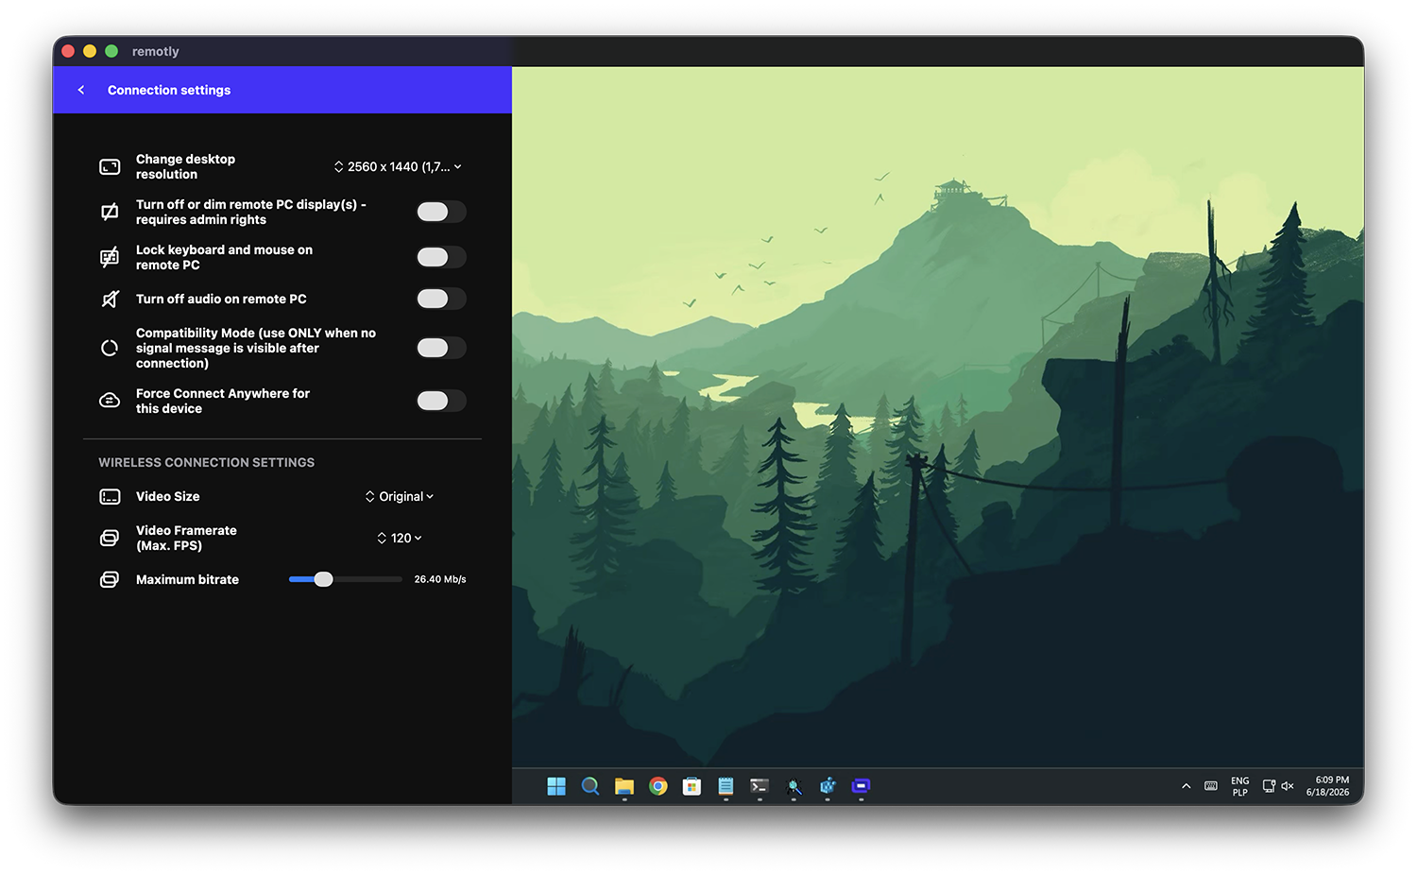Click the Video Size label
The width and height of the screenshot is (1417, 875).
pyautogui.click(x=167, y=496)
